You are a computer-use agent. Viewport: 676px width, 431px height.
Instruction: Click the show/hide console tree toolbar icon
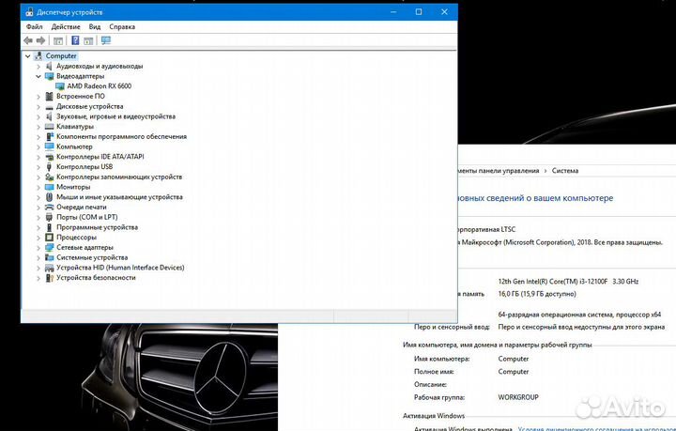pyautogui.click(x=58, y=40)
